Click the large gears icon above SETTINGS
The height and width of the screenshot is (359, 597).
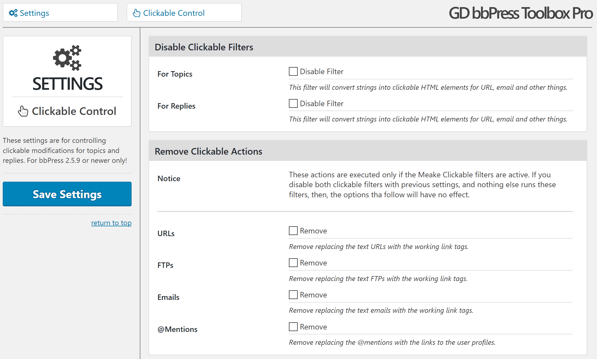tap(67, 58)
